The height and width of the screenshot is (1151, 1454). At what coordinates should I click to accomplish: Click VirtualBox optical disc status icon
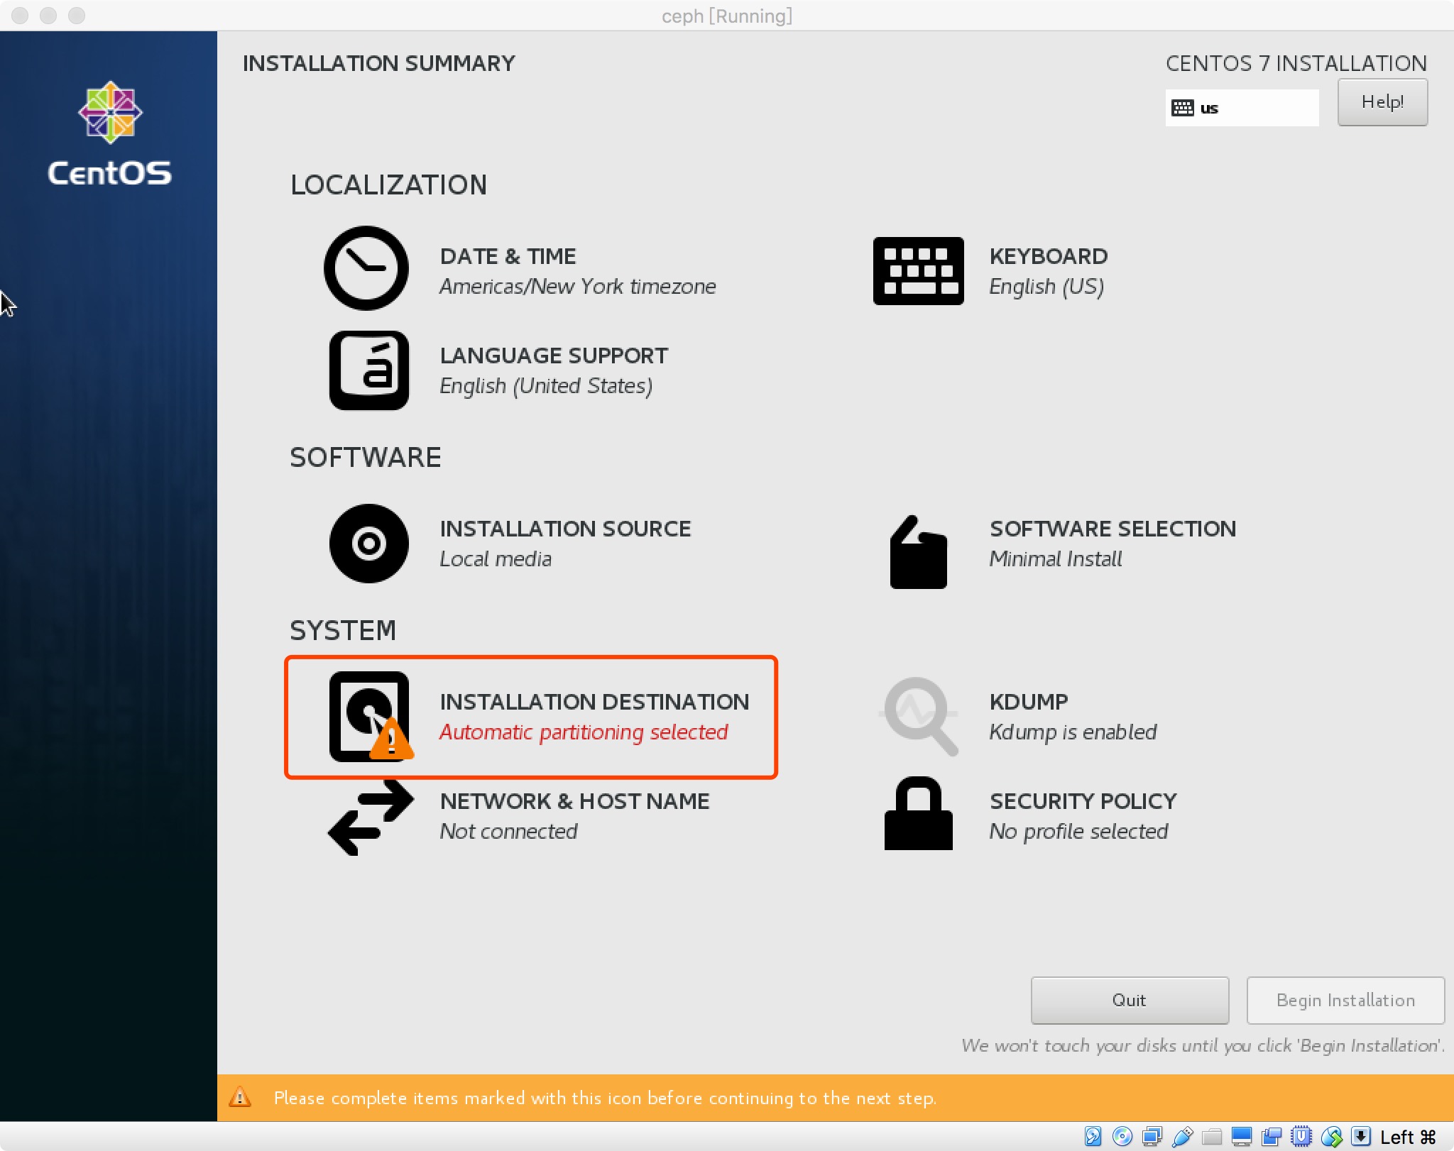pos(1122,1137)
